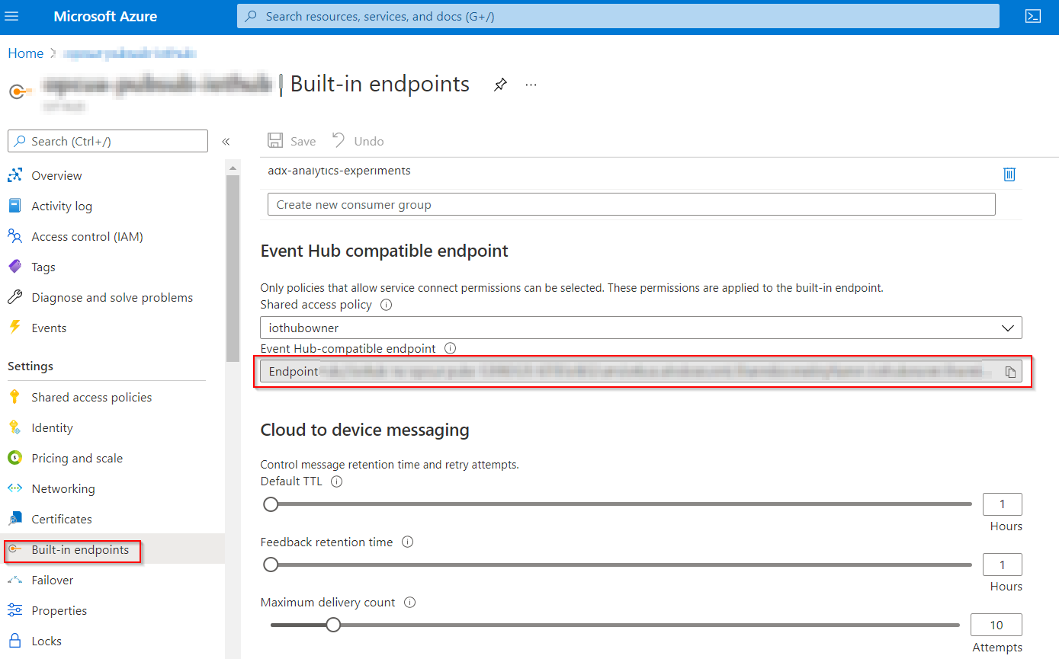Image resolution: width=1059 pixels, height=659 pixels.
Task: Click the Events lightning bolt icon
Action: [x=14, y=328]
